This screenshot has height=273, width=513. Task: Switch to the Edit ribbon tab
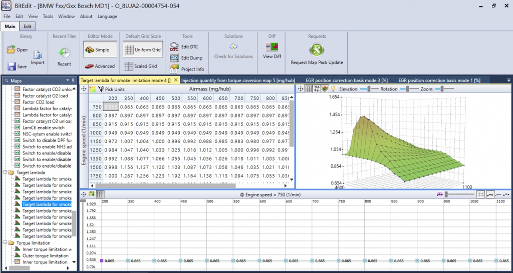[28, 26]
